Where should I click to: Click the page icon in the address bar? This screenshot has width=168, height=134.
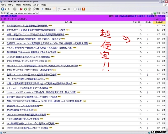[8, 13]
